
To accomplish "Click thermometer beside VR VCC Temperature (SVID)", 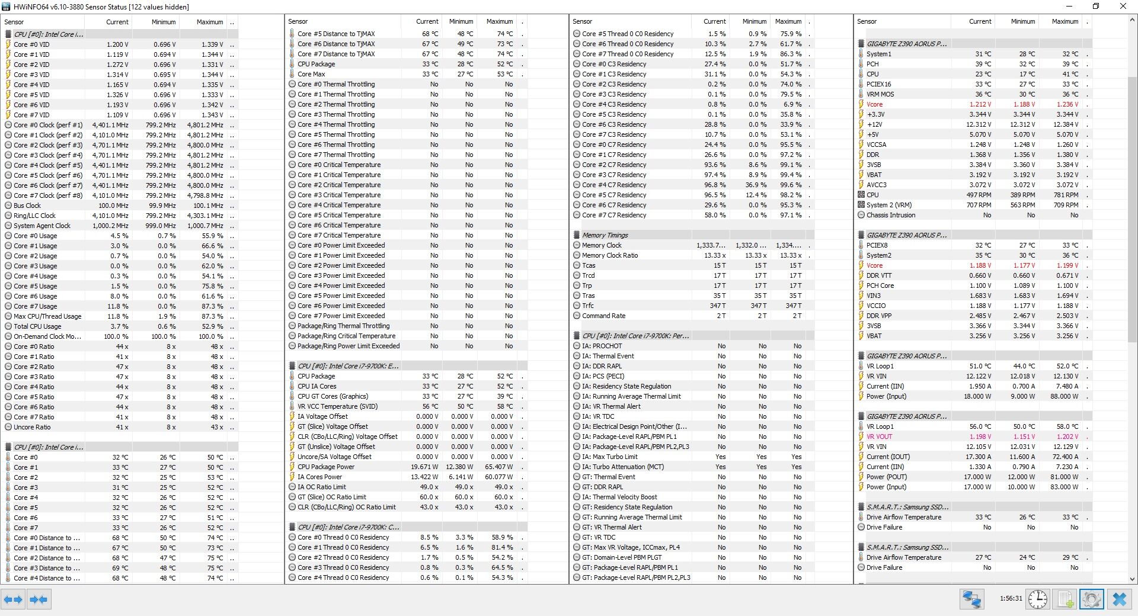I will pos(292,406).
